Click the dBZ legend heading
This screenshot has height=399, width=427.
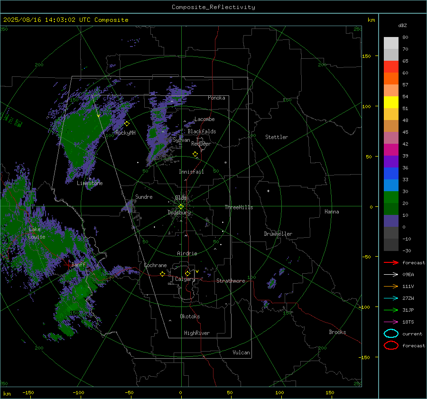tap(402, 25)
